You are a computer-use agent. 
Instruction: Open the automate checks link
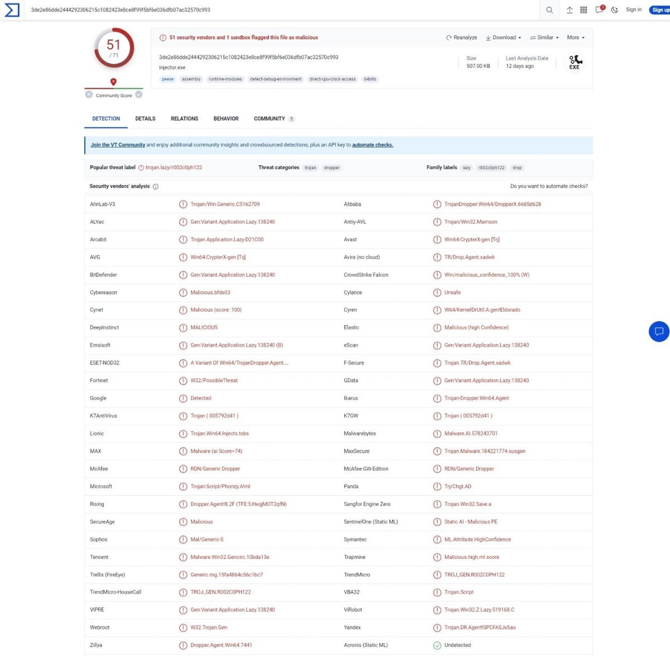pos(373,145)
